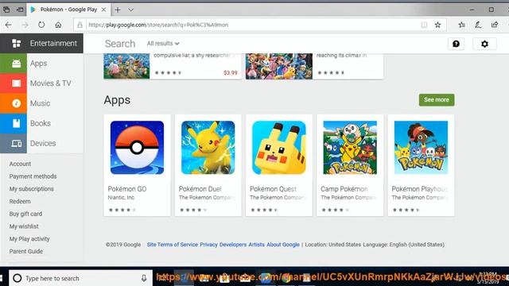This screenshot has height=286, width=509.
Task: Select Music in the sidebar
Action: [40, 103]
